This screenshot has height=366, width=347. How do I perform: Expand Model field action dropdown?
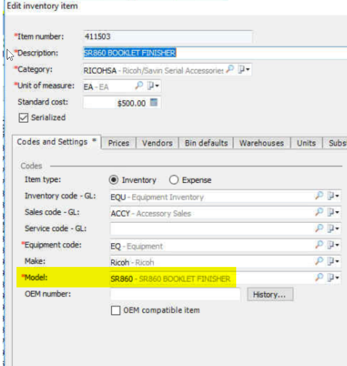[x=333, y=277]
